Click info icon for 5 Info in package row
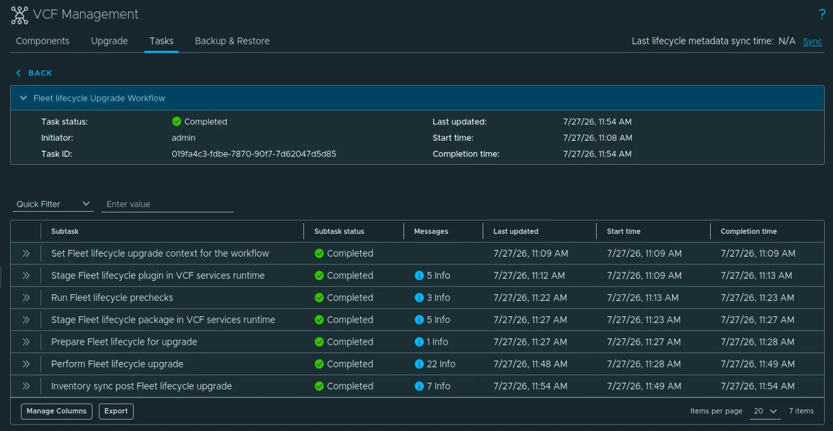This screenshot has height=431, width=833. pos(419,320)
